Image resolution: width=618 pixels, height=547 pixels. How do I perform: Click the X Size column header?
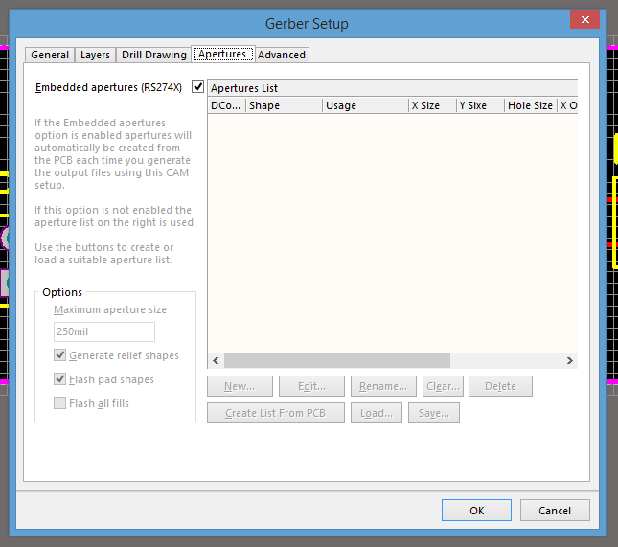point(431,105)
